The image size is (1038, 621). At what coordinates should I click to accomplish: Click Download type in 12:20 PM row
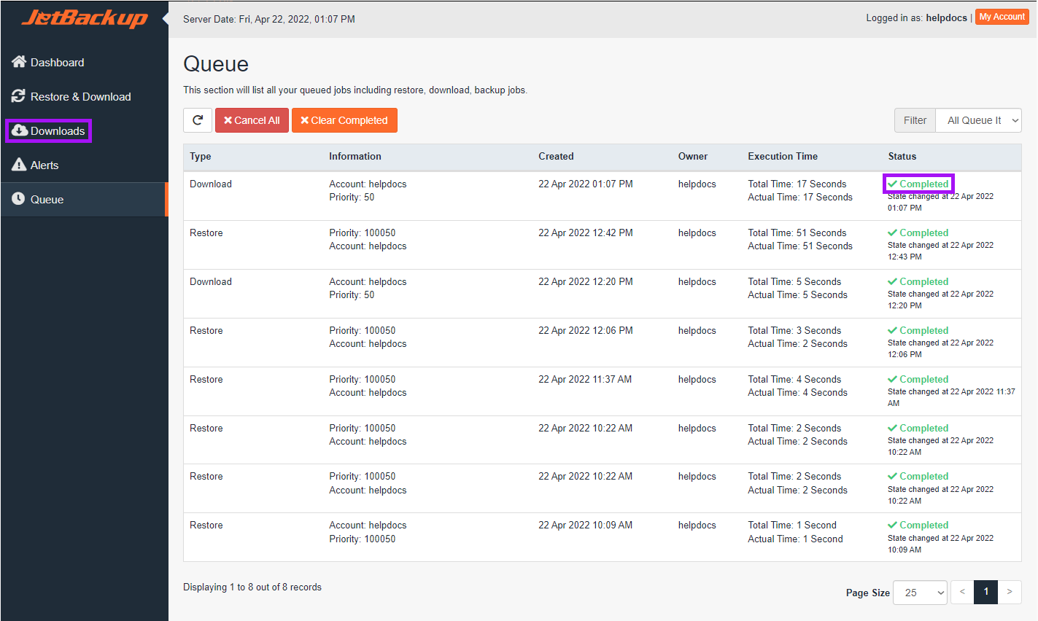(x=211, y=281)
